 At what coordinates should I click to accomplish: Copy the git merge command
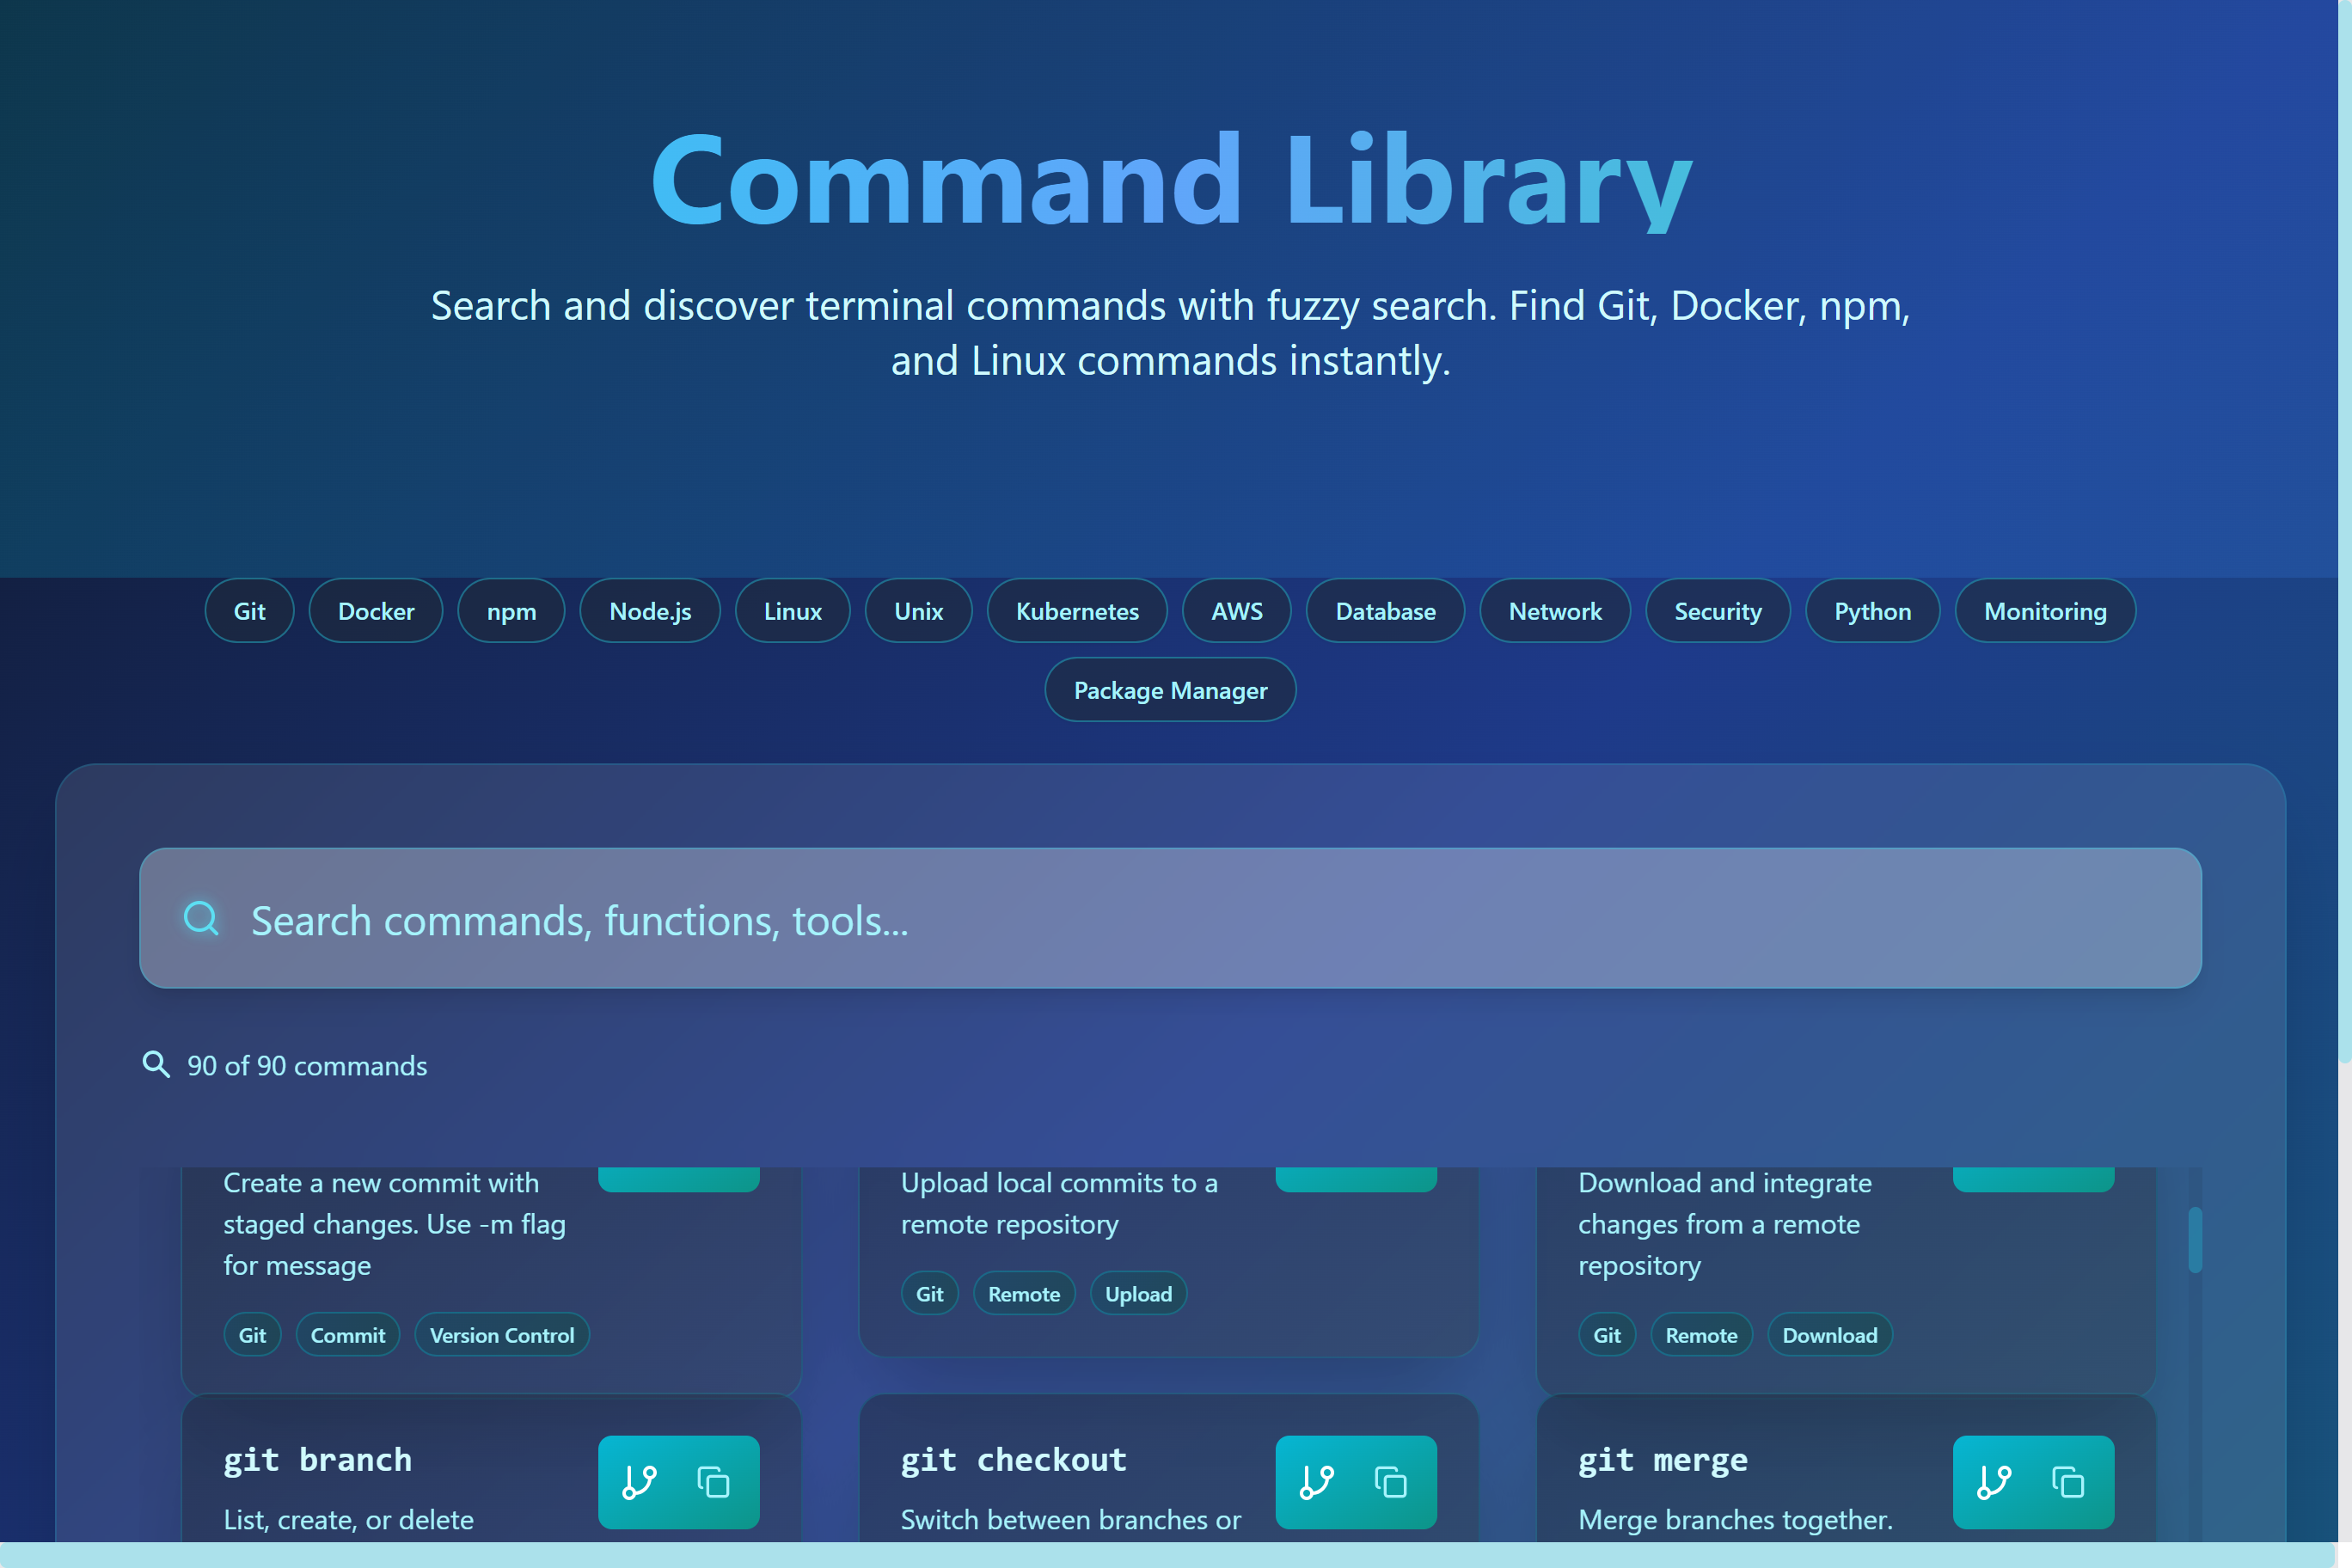2068,1482
